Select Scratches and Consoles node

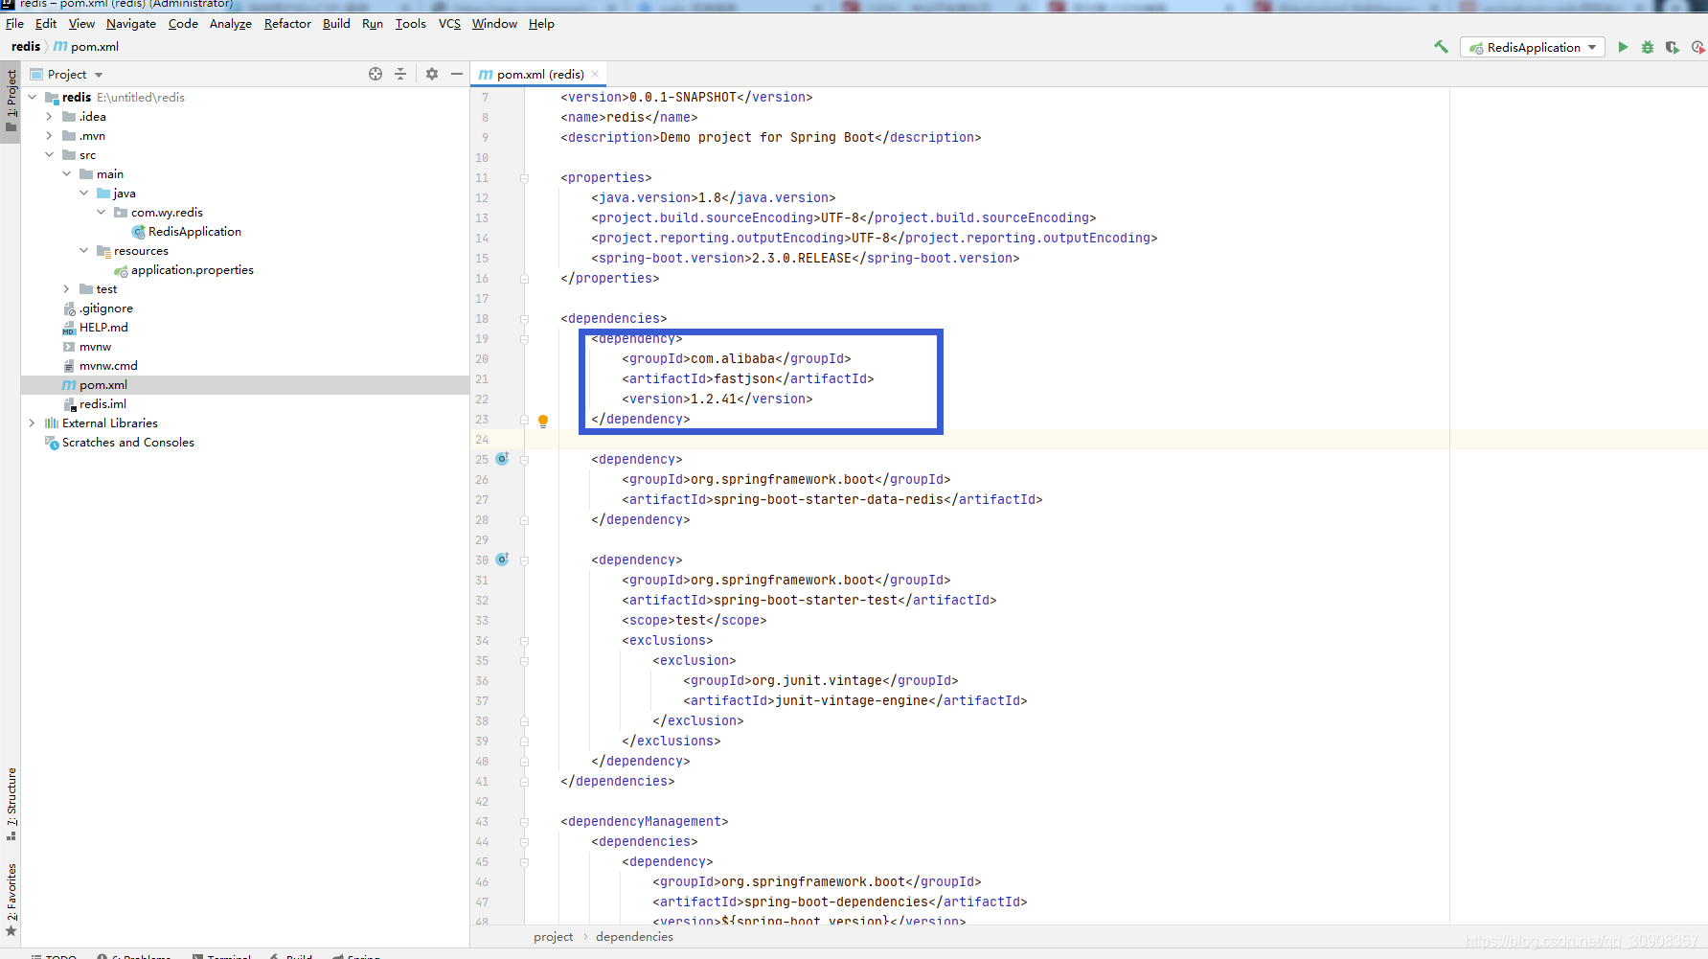coord(127,442)
